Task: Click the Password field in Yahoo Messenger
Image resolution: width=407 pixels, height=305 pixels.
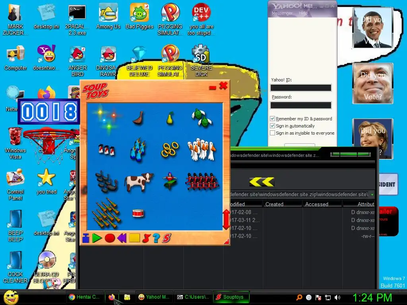Action: point(301,105)
